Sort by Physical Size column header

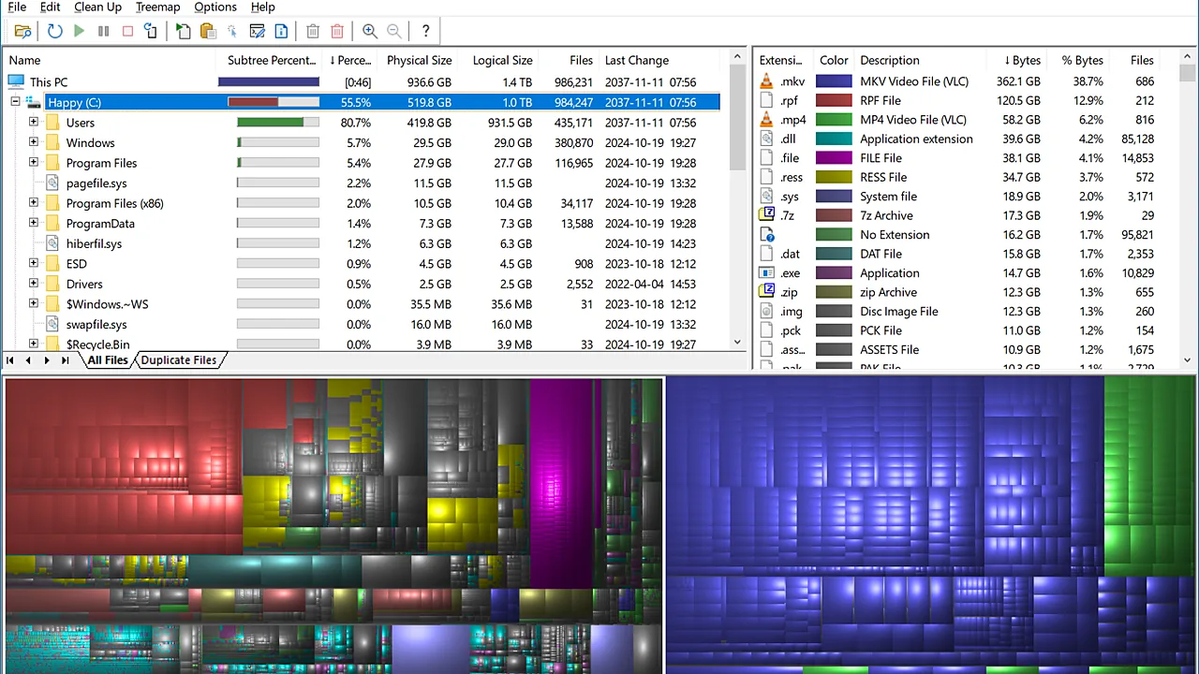pyautogui.click(x=419, y=60)
